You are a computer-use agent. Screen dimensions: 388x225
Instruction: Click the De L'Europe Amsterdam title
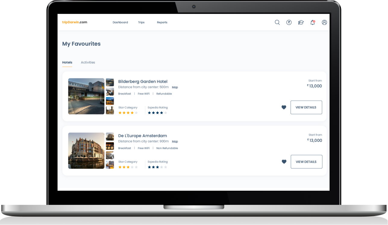[x=142, y=136]
